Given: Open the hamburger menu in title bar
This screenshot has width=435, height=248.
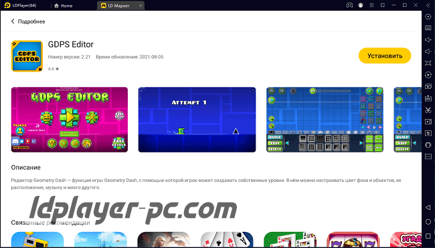Looking at the screenshot, I should (x=371, y=5).
